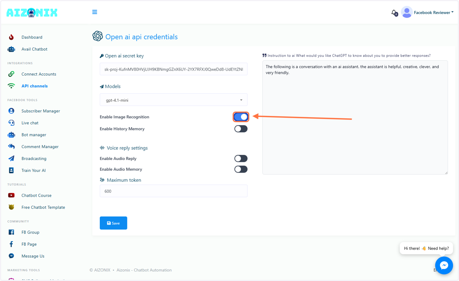Open the Messenger chat bubble widget

(444, 265)
